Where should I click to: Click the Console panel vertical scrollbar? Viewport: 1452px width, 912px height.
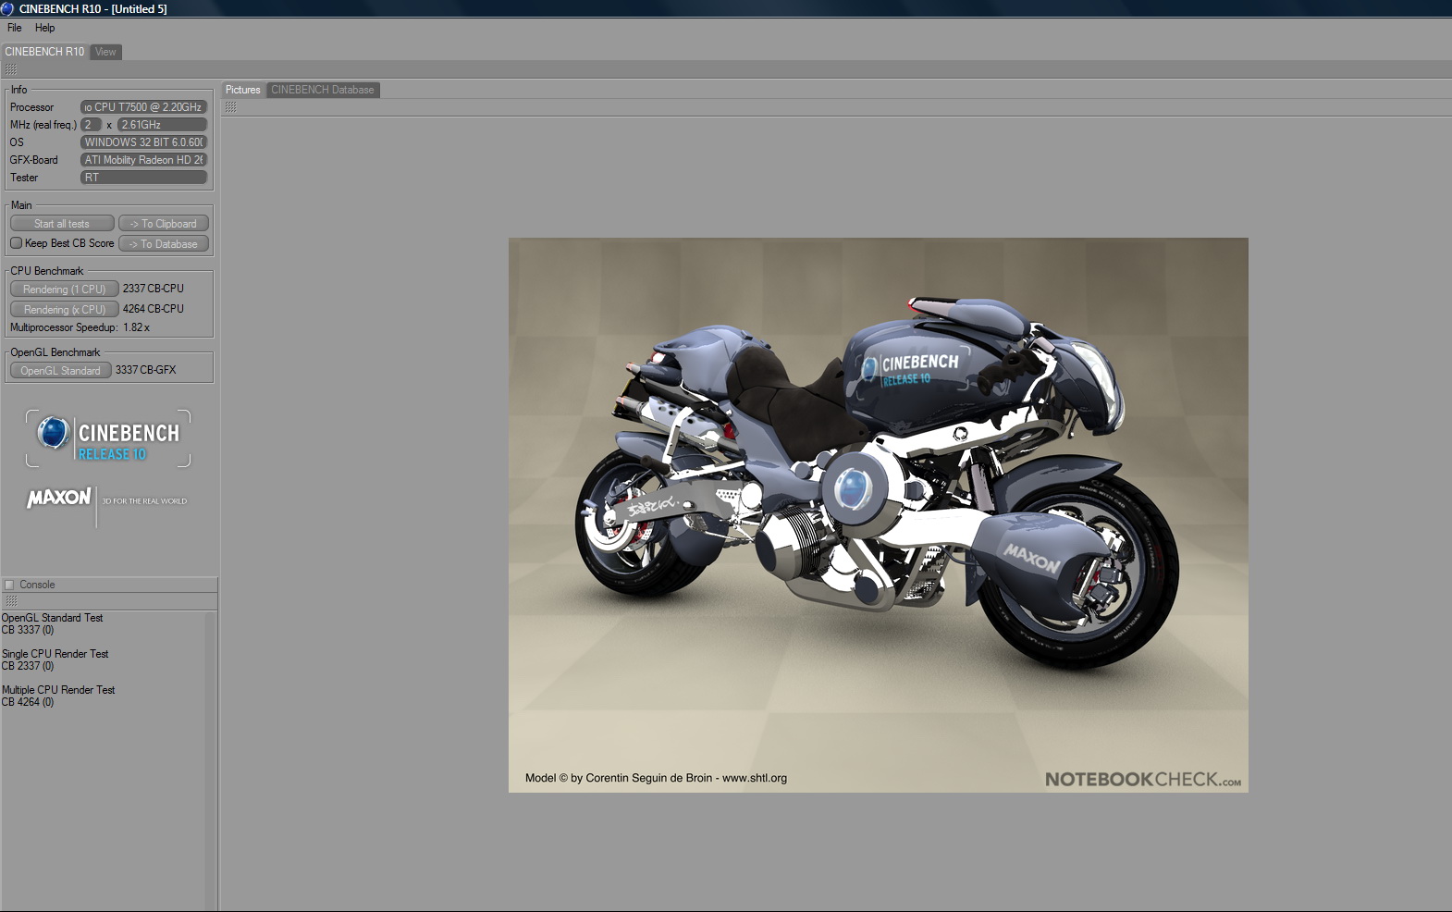click(210, 760)
